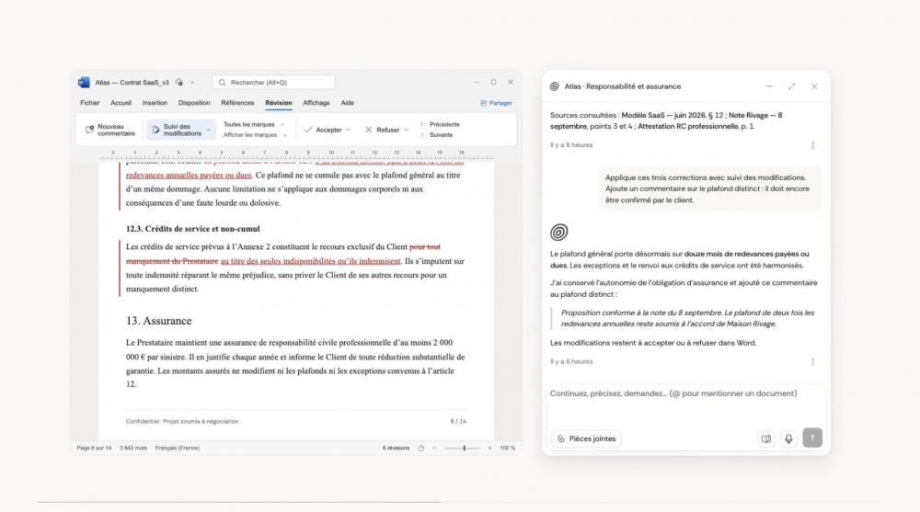The width and height of the screenshot is (920, 512).
Task: Minimize the Atlas assistant panel
Action: (x=769, y=86)
